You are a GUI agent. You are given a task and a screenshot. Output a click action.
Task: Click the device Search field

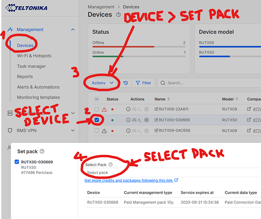click(x=209, y=83)
